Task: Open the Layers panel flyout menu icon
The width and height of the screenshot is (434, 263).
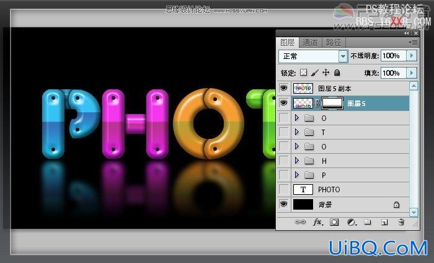Action: click(x=414, y=42)
